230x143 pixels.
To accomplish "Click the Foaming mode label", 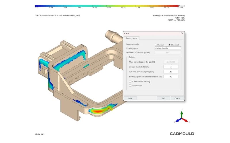I will pyautogui.click(x=133, y=44).
